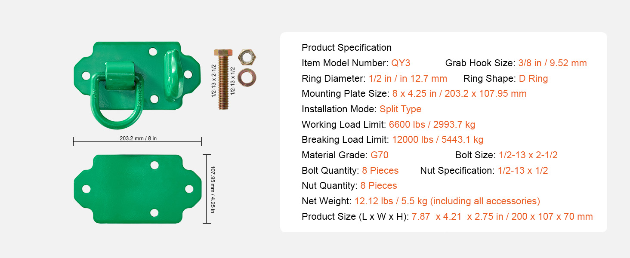Click the Mounting Plate Size dimensions
Screen dimensions: 630x258
[459, 94]
